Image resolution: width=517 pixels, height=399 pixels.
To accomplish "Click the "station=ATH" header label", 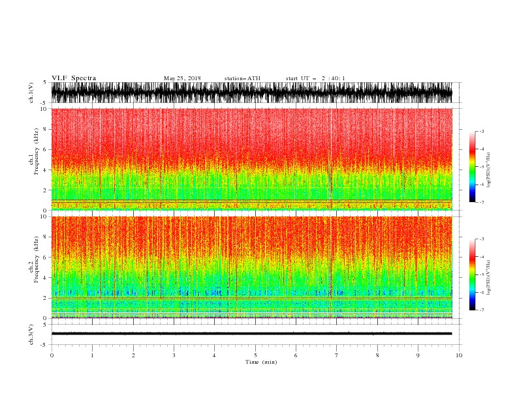I will [x=242, y=78].
